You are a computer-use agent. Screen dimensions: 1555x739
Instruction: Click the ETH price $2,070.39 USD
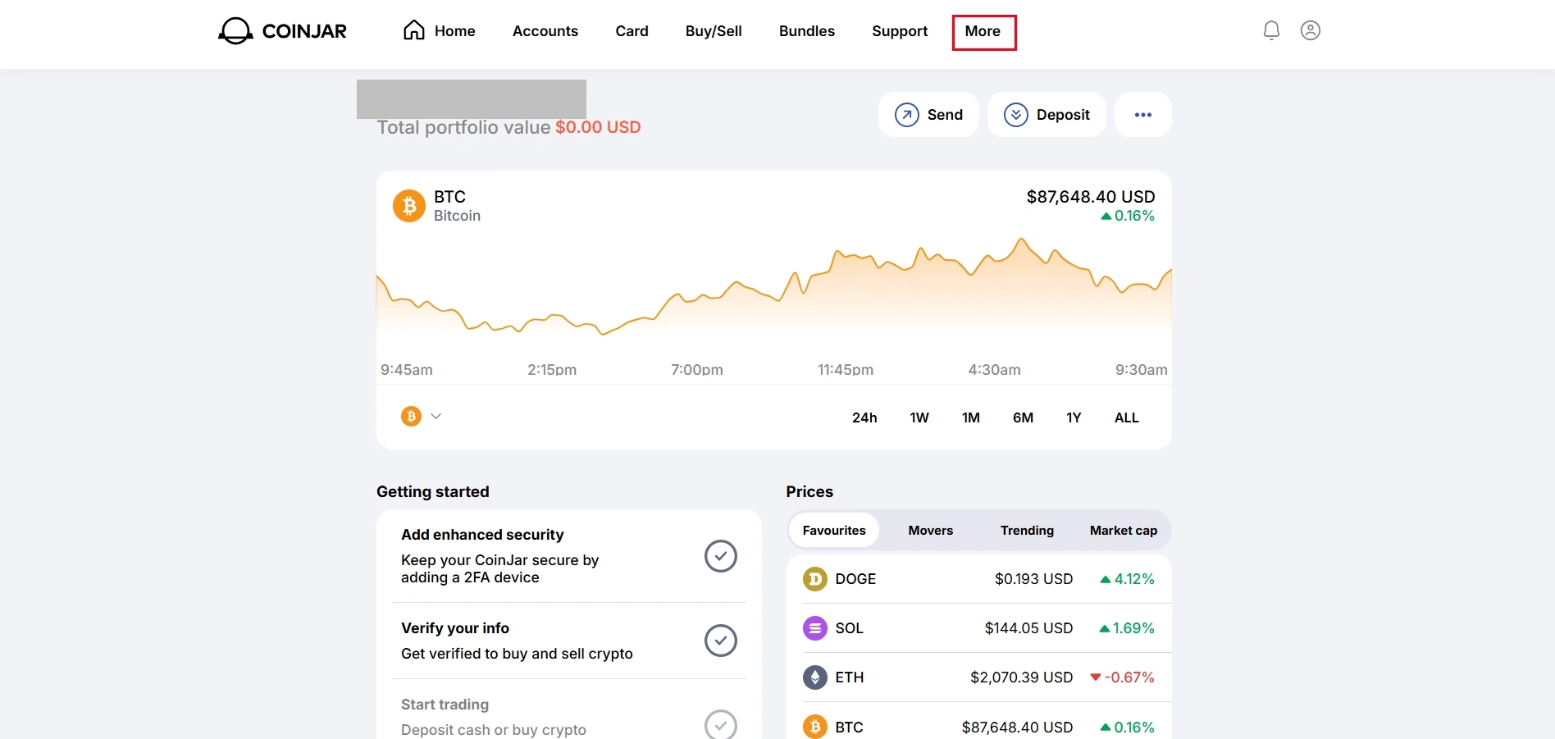[x=1021, y=677]
